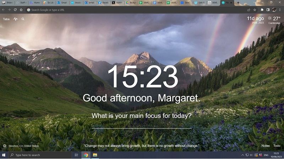
Task: Click the metrics pulse icon near Tabs
Action: [x=16, y=19]
